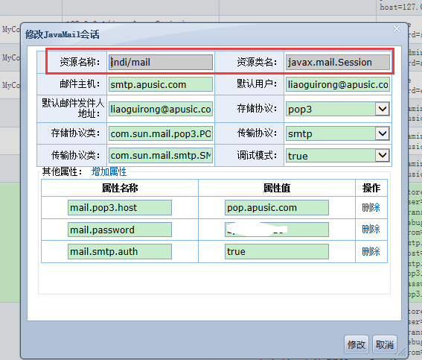Click the mail.password value field
The width and height of the screenshot is (422, 360).
click(x=277, y=230)
